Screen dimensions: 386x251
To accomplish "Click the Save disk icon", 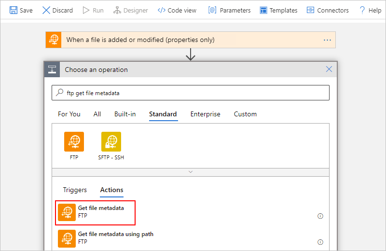I will coord(14,10).
